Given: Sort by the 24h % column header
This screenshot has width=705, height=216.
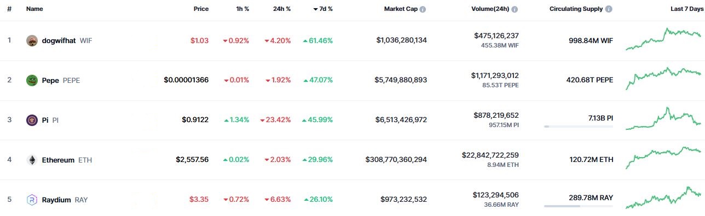Looking at the screenshot, I should [282, 9].
